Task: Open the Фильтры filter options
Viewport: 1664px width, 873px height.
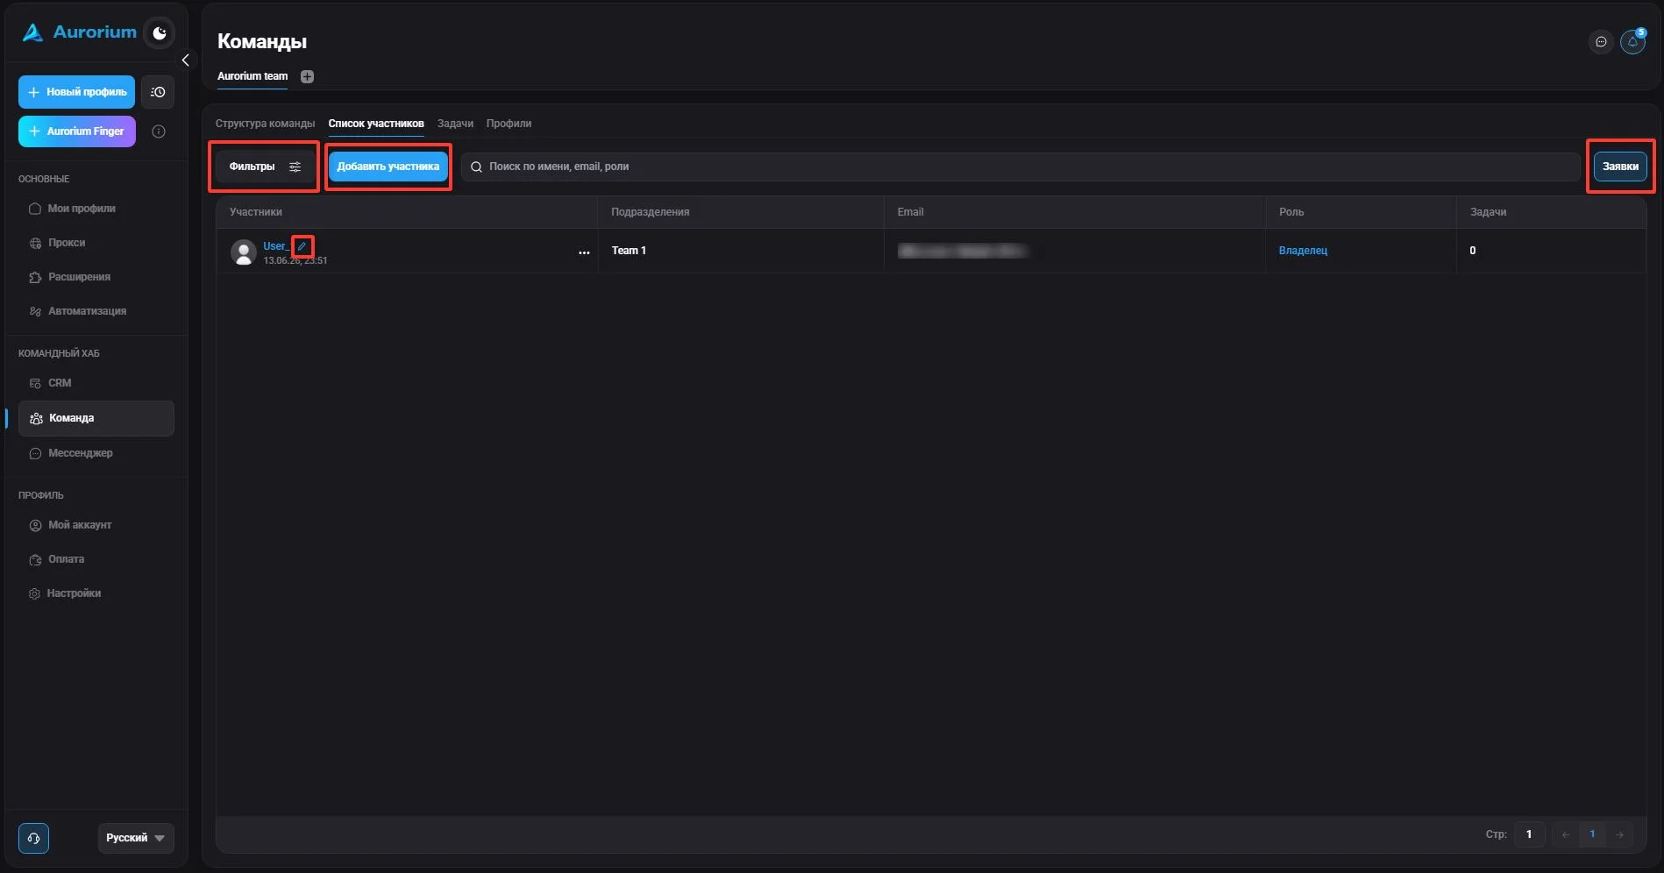Action: (264, 167)
